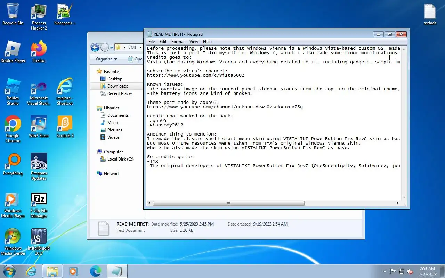This screenshot has width=445, height=278.
Task: Click Notepad horizontal scroll left arrow
Action: coord(149,203)
